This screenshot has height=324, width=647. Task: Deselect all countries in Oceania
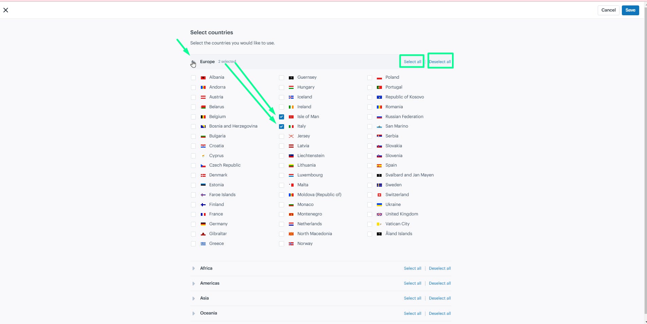point(440,313)
